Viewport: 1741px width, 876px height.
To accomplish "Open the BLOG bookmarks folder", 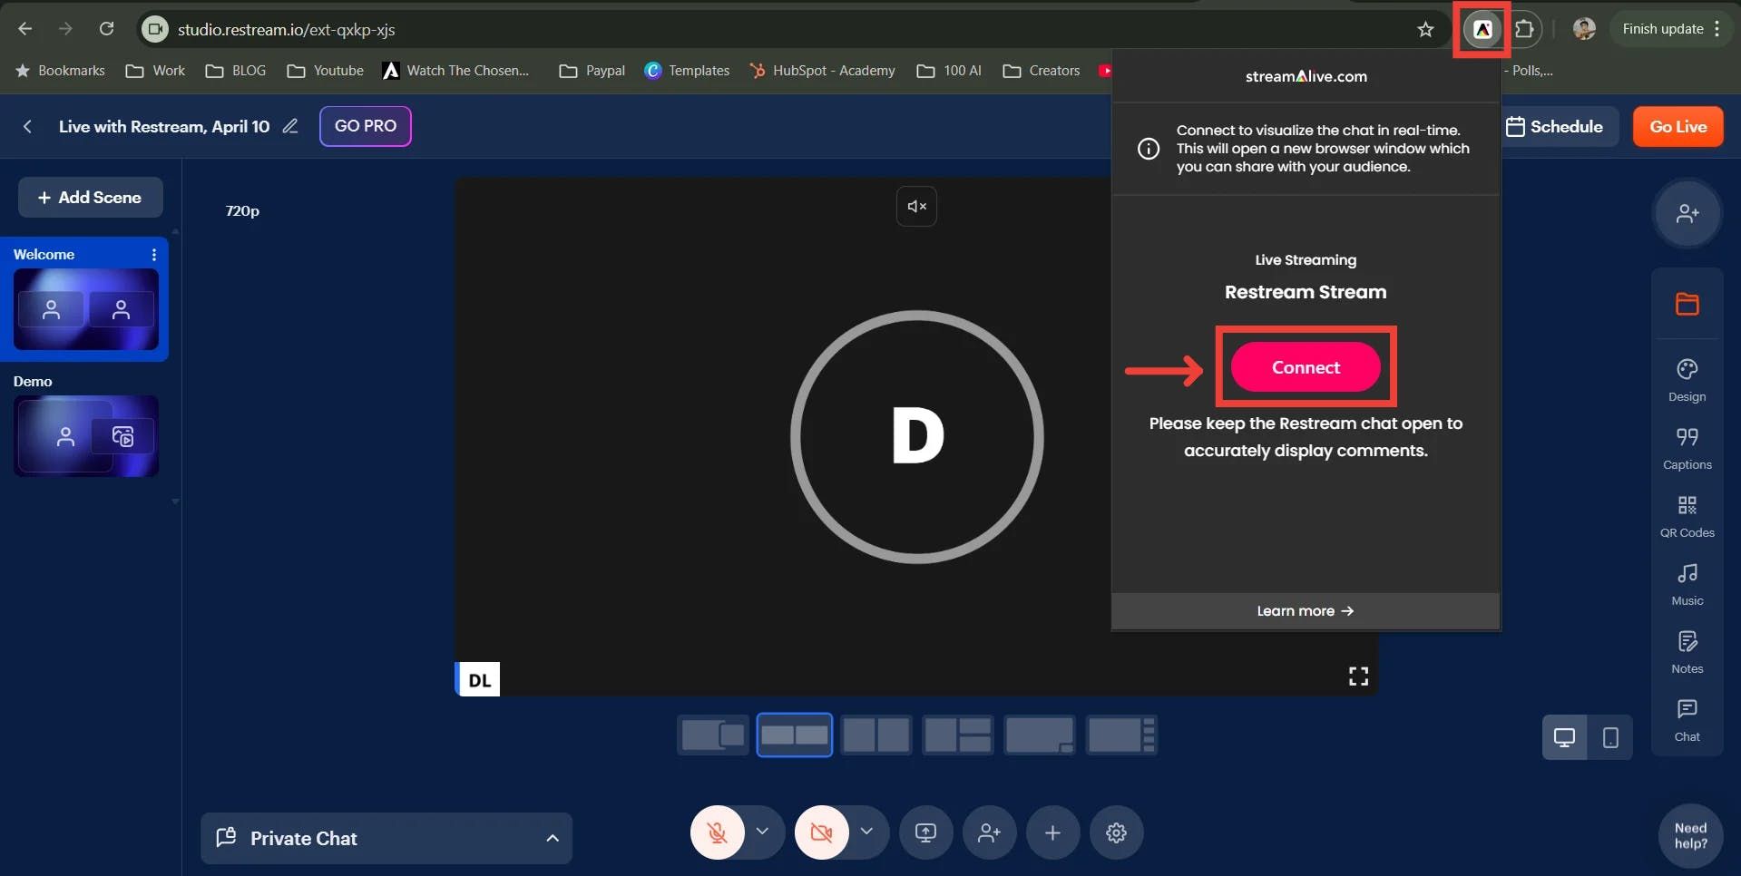I will 236,71.
